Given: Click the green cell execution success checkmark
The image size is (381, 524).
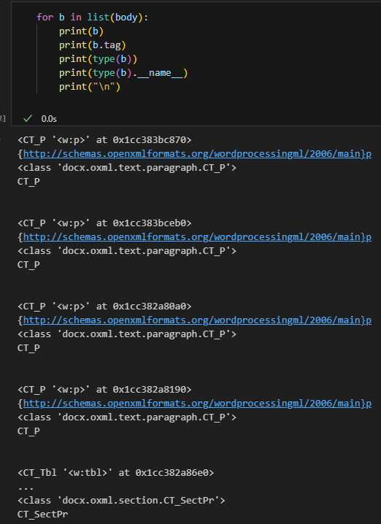Looking at the screenshot, I should pyautogui.click(x=28, y=118).
